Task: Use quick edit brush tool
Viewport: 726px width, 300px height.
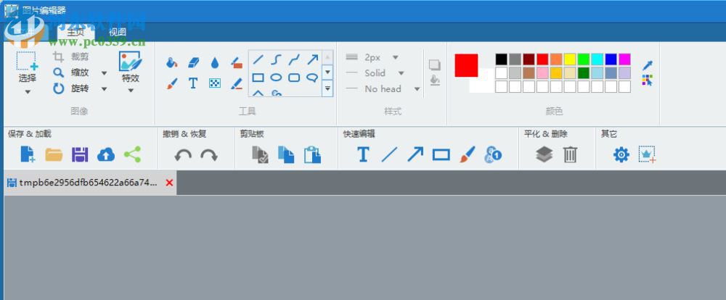Action: tap(467, 154)
